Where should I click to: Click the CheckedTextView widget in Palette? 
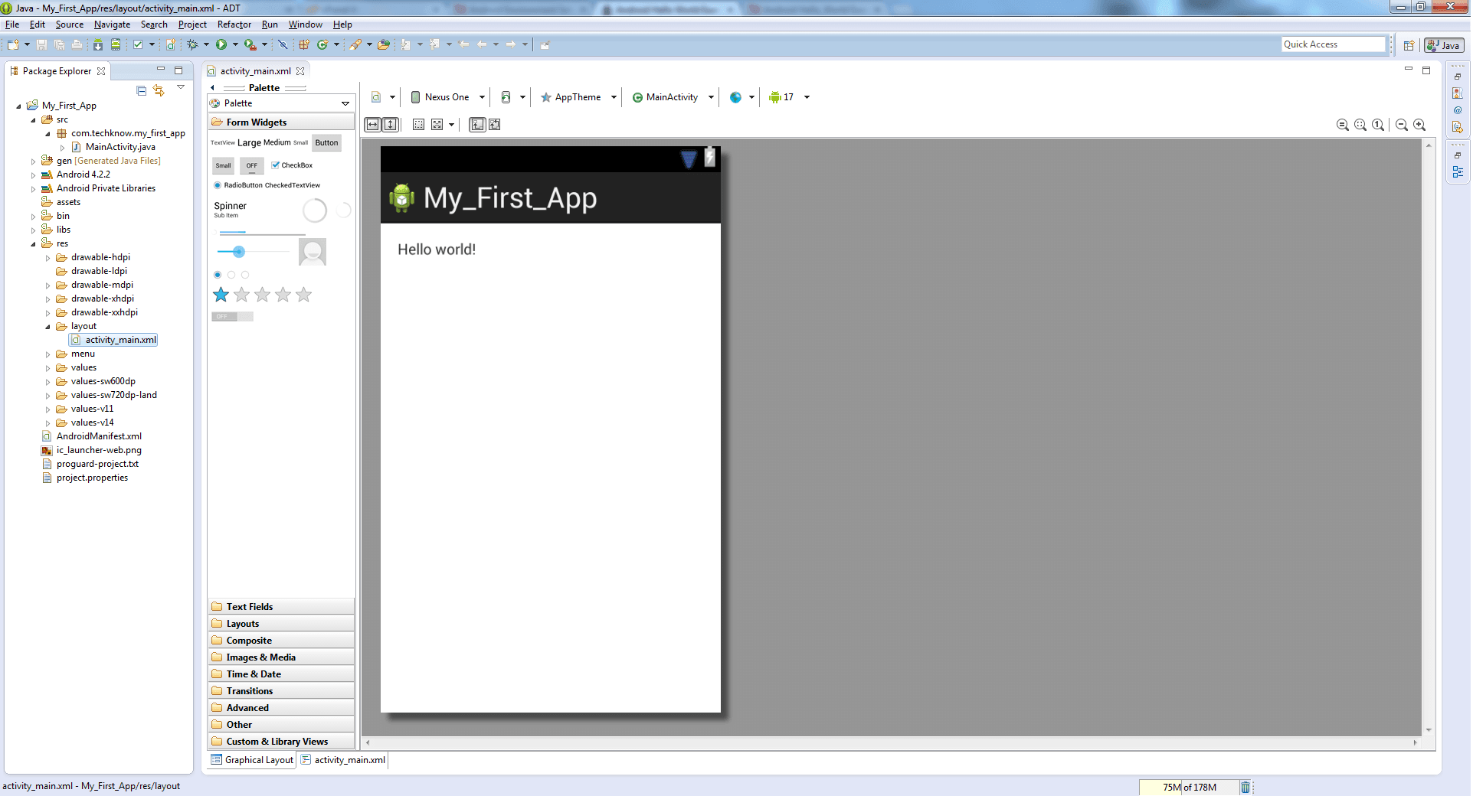293,185
